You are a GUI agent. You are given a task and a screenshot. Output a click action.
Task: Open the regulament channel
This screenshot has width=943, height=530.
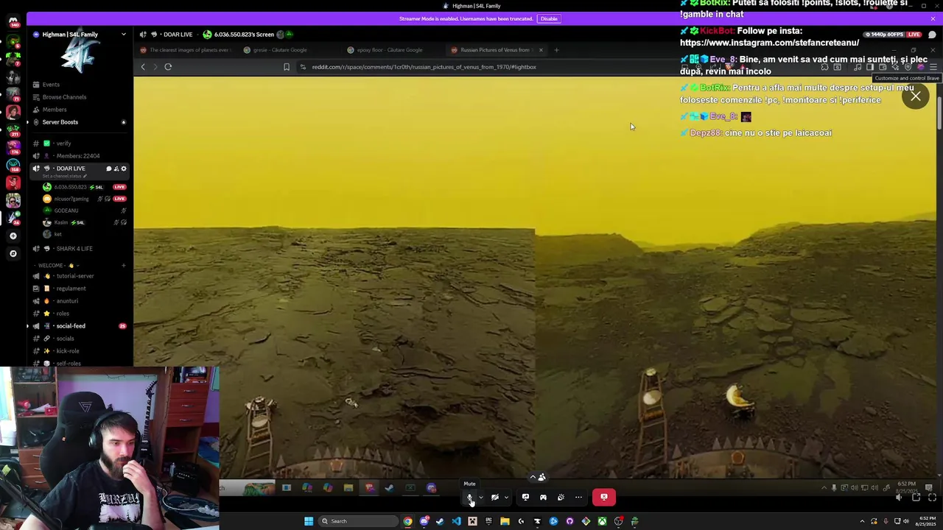[x=71, y=289]
